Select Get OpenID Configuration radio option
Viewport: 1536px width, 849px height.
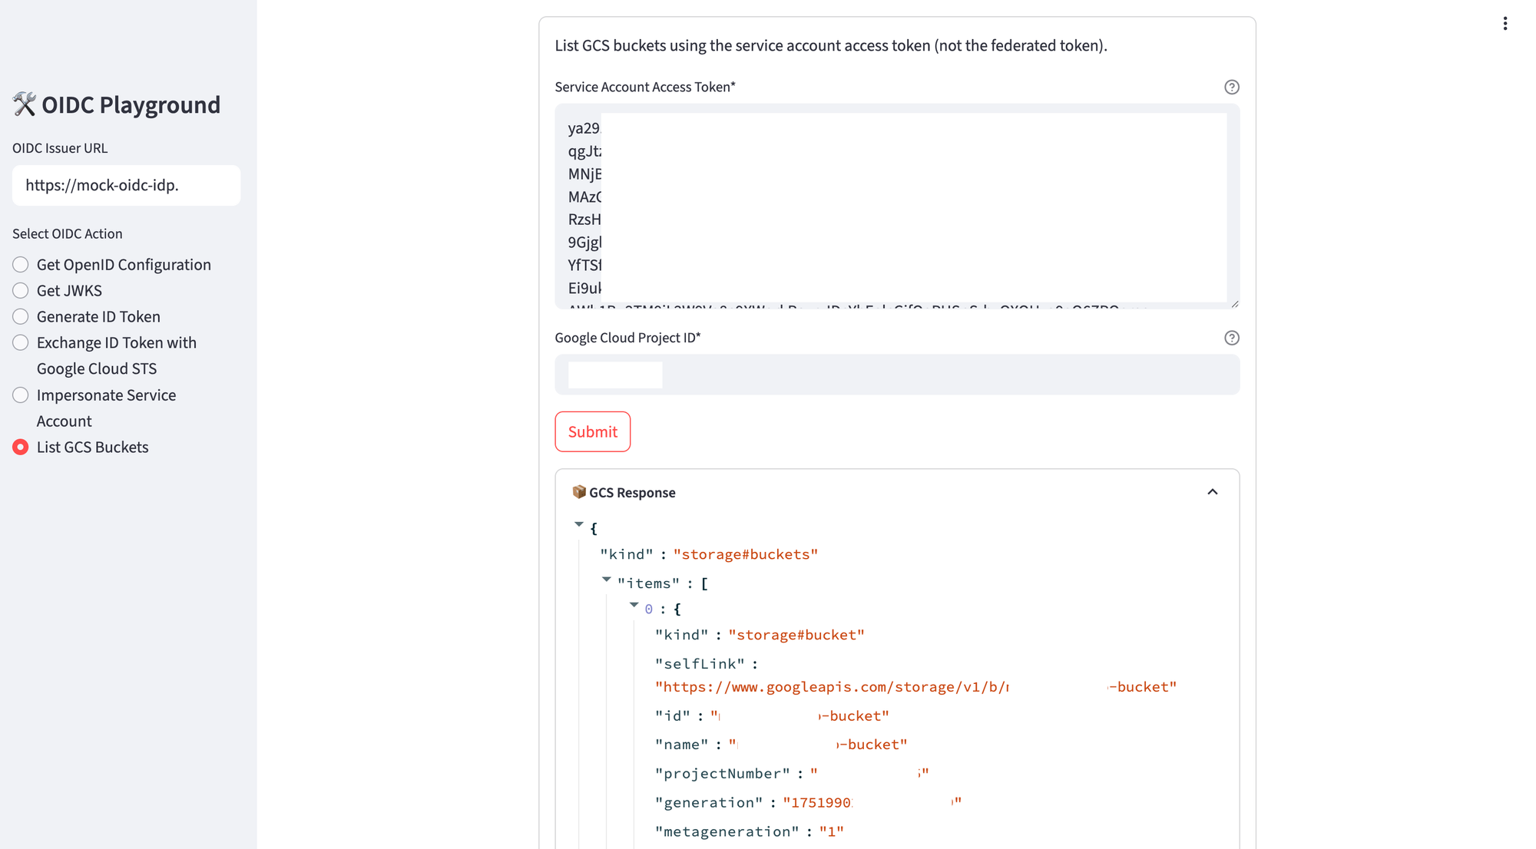click(x=21, y=265)
